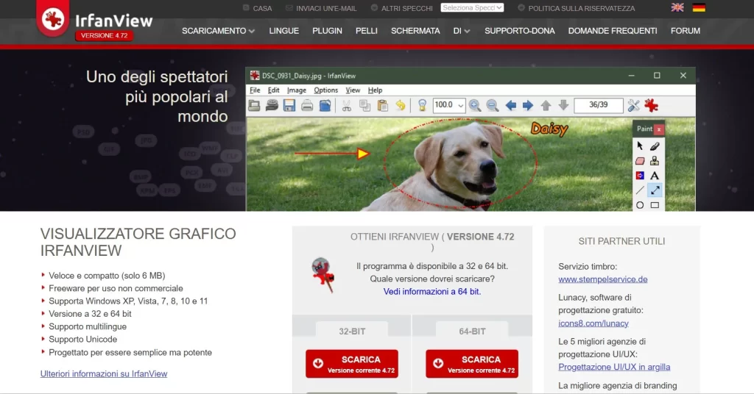Click the Save floppy disk toolbar icon
The height and width of the screenshot is (394, 754).
click(289, 106)
